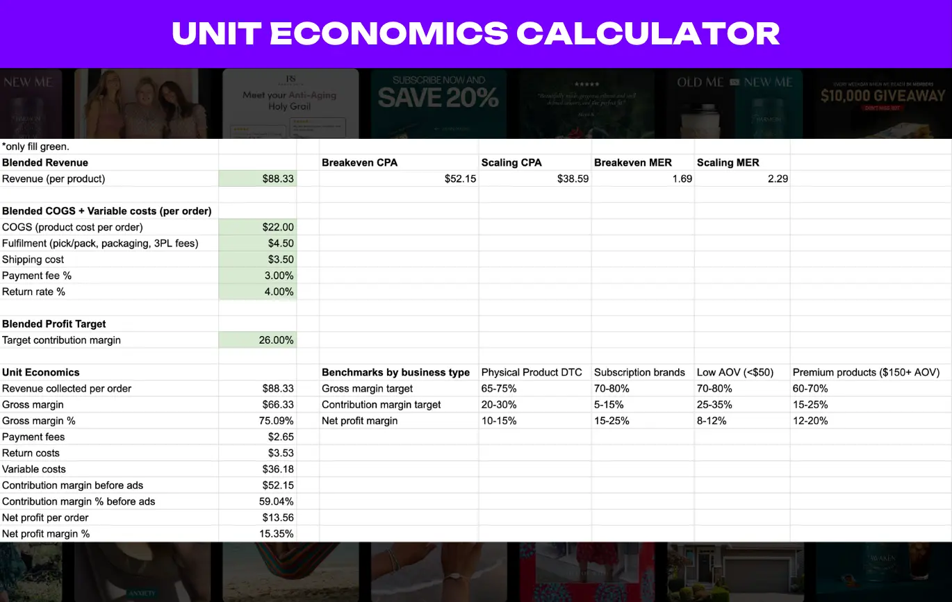Click the Return rate % label

33,292
